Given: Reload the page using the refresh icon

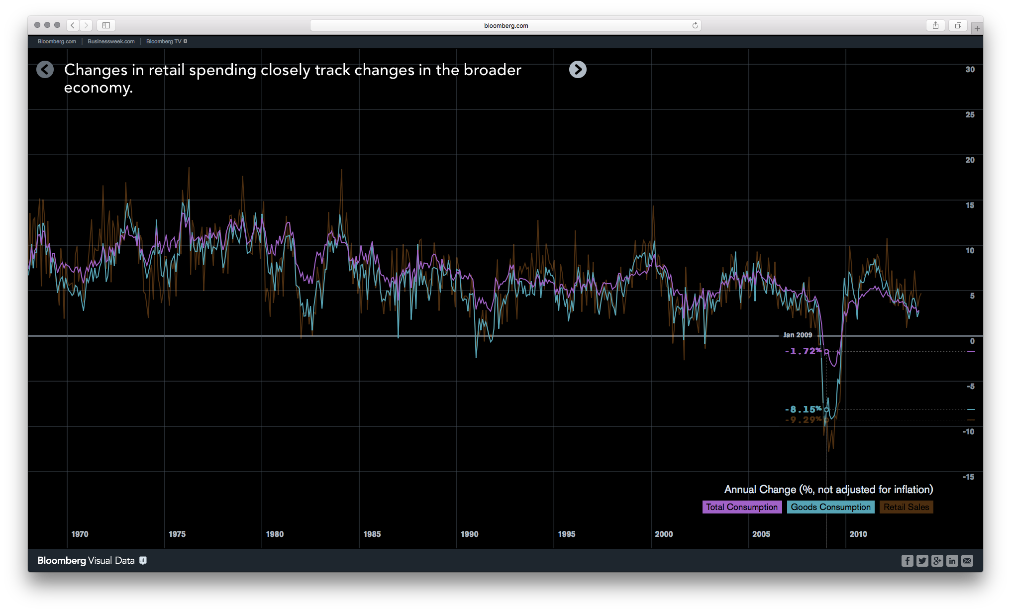Looking at the screenshot, I should 695,25.
